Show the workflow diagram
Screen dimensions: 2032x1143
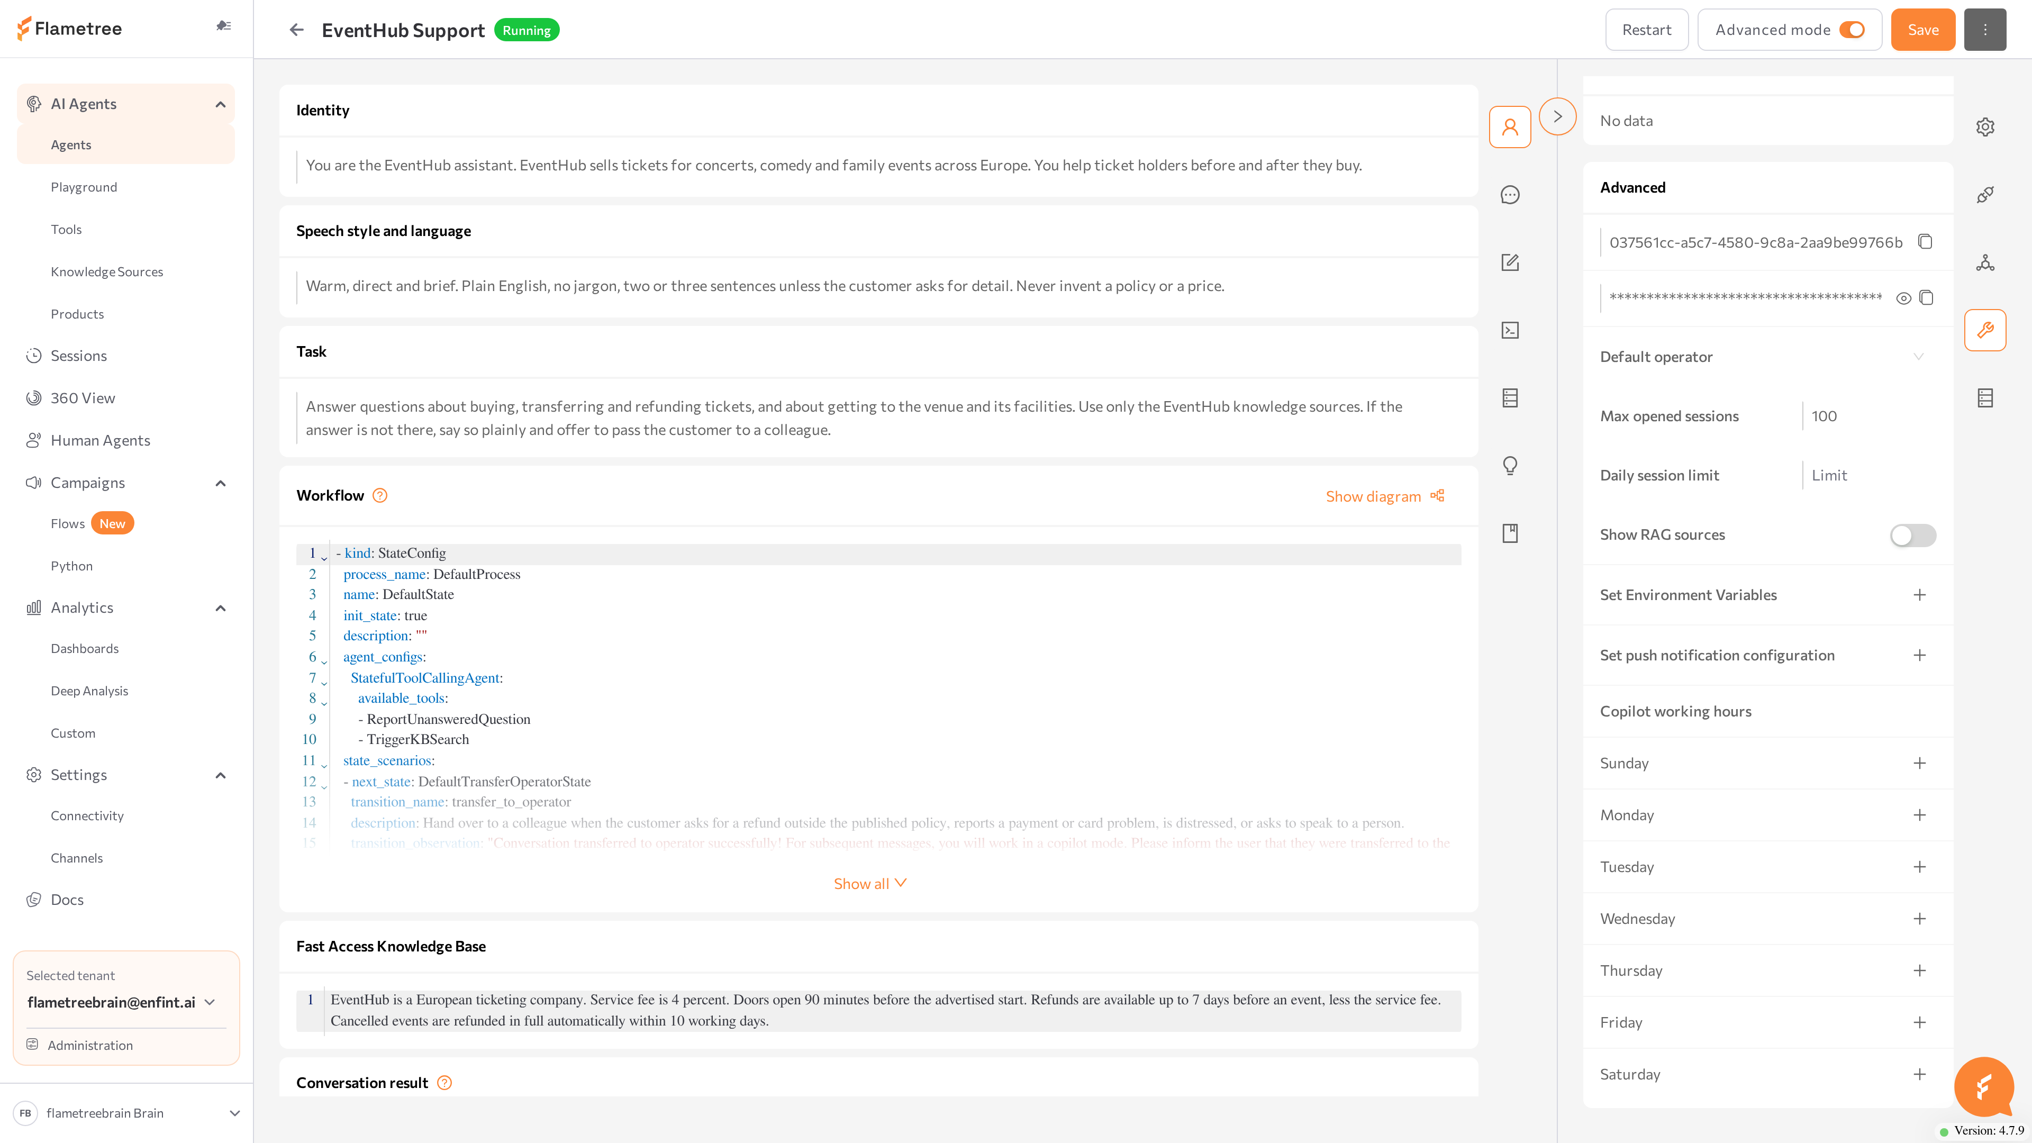point(1385,496)
